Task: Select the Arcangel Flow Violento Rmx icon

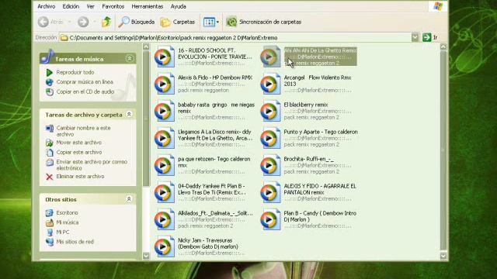Action: pos(270,84)
